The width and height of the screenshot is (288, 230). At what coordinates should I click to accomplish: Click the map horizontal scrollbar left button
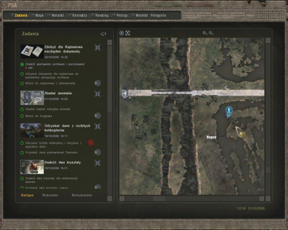[122, 198]
